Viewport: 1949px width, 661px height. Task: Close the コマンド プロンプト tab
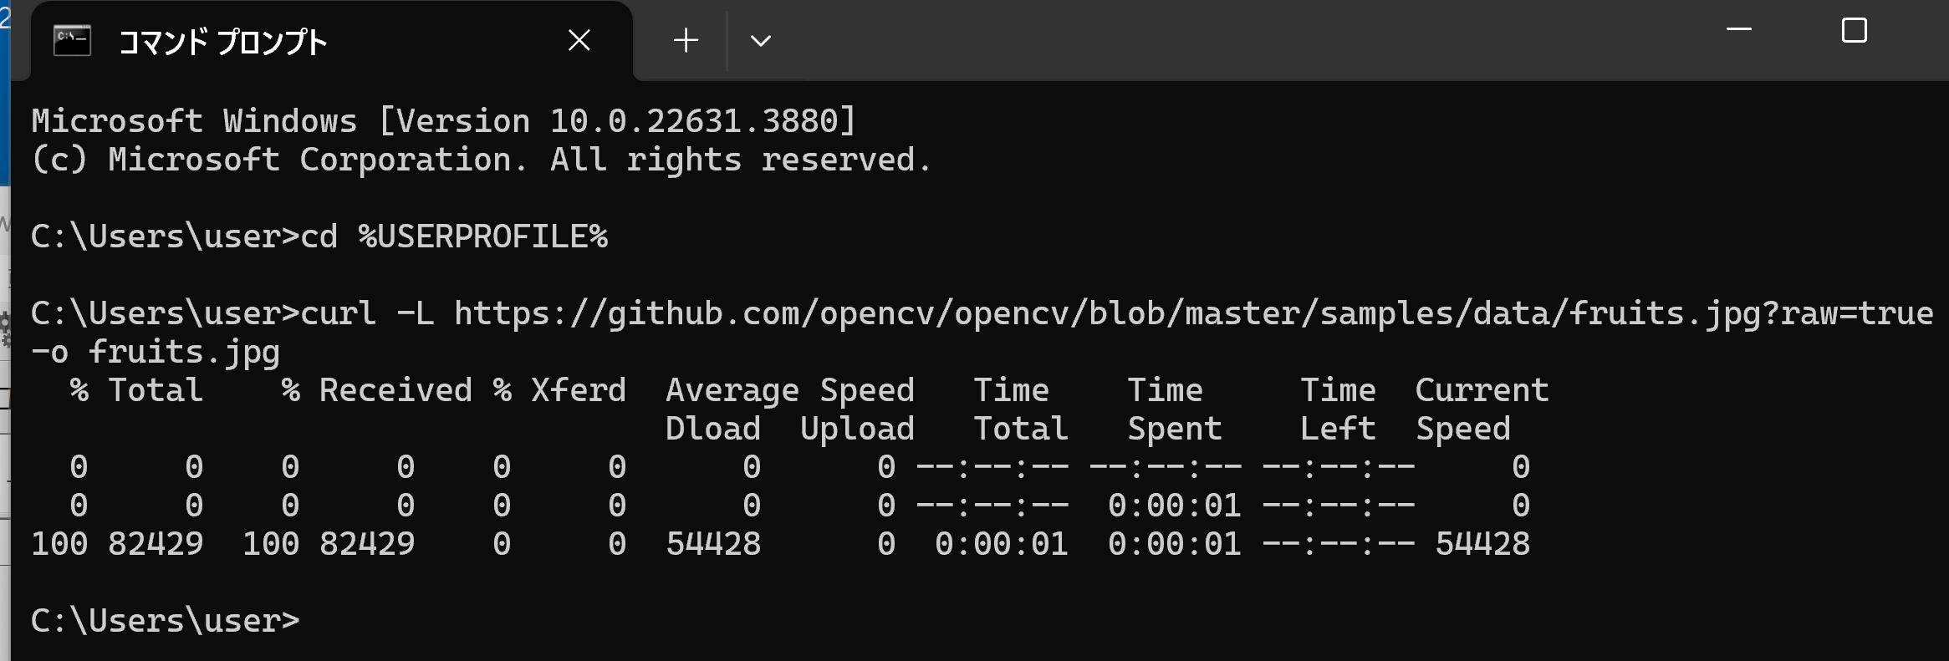click(x=579, y=40)
